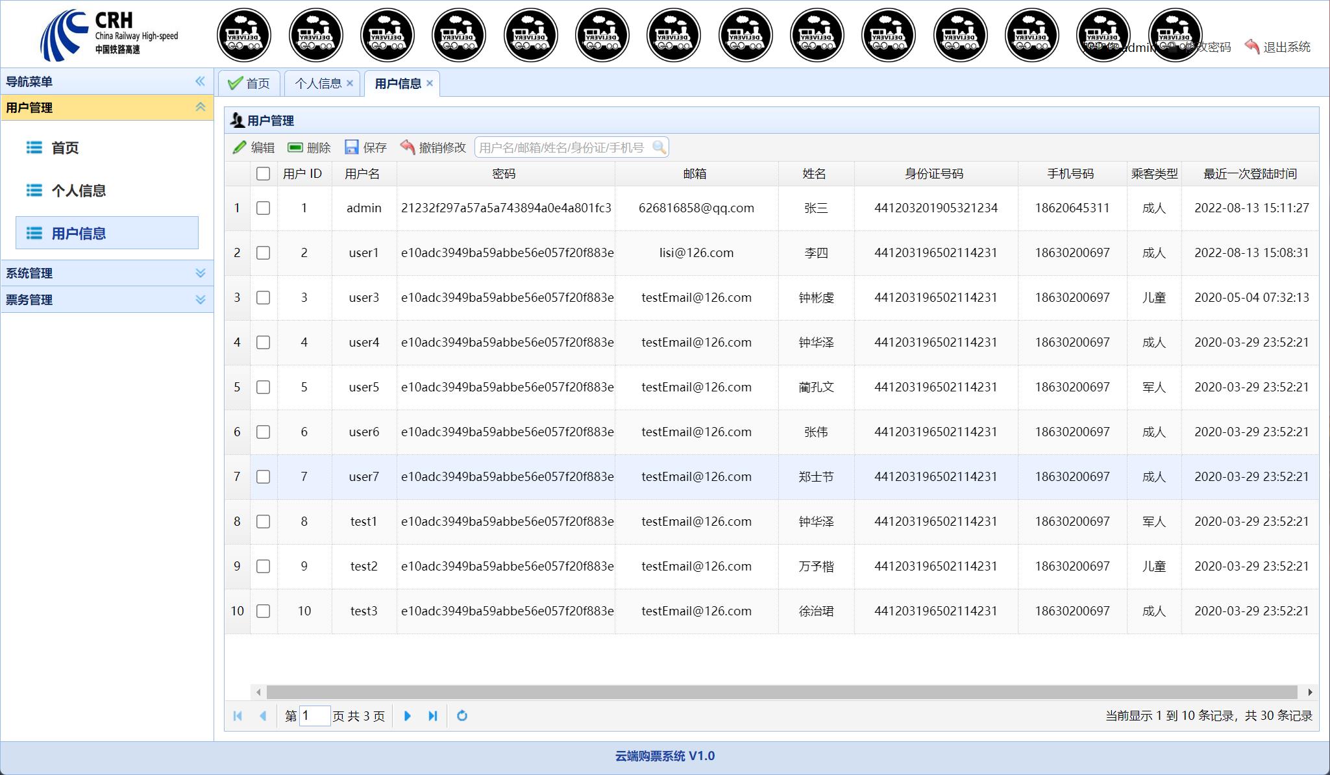This screenshot has height=775, width=1330.
Task: Close the 用户信息 tab
Action: tap(430, 83)
